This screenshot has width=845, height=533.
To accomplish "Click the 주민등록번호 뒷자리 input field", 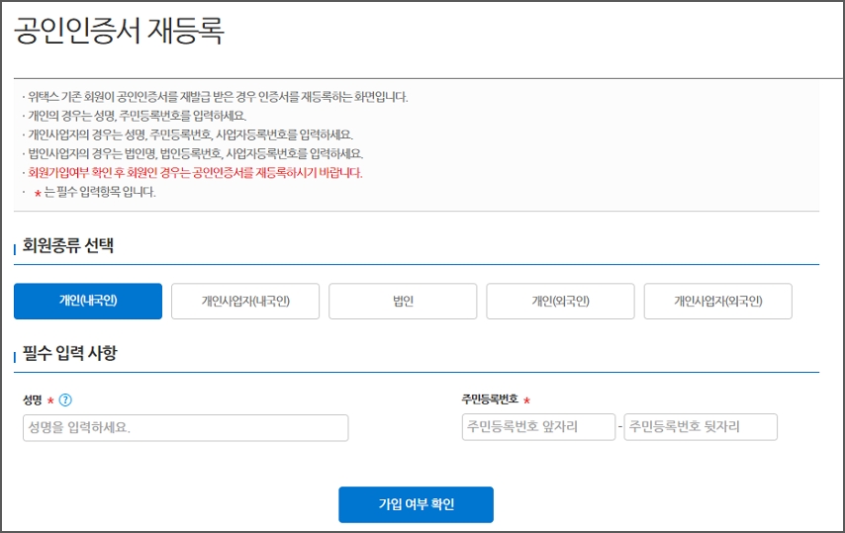I will (701, 427).
